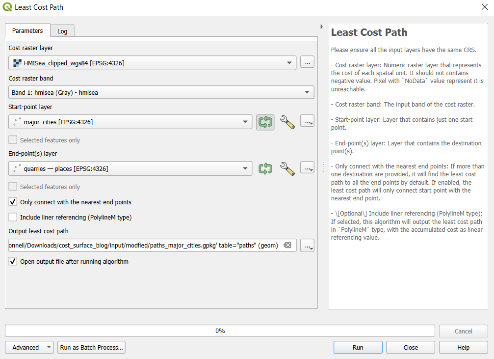Select the Parameters tab
494x359 pixels.
pyautogui.click(x=27, y=30)
